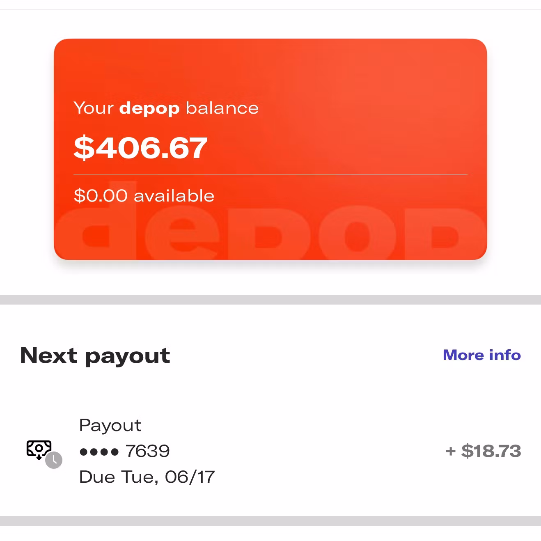The image size is (541, 541).
Task: Click the + $18.73 payout amount
Action: (x=483, y=451)
